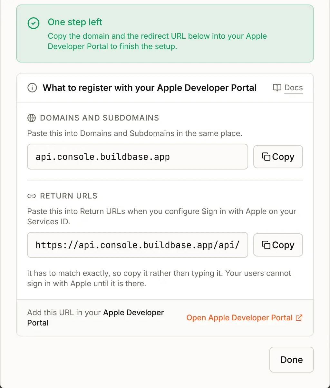Click the external link arrow icon
This screenshot has height=388, width=330.
click(x=299, y=318)
